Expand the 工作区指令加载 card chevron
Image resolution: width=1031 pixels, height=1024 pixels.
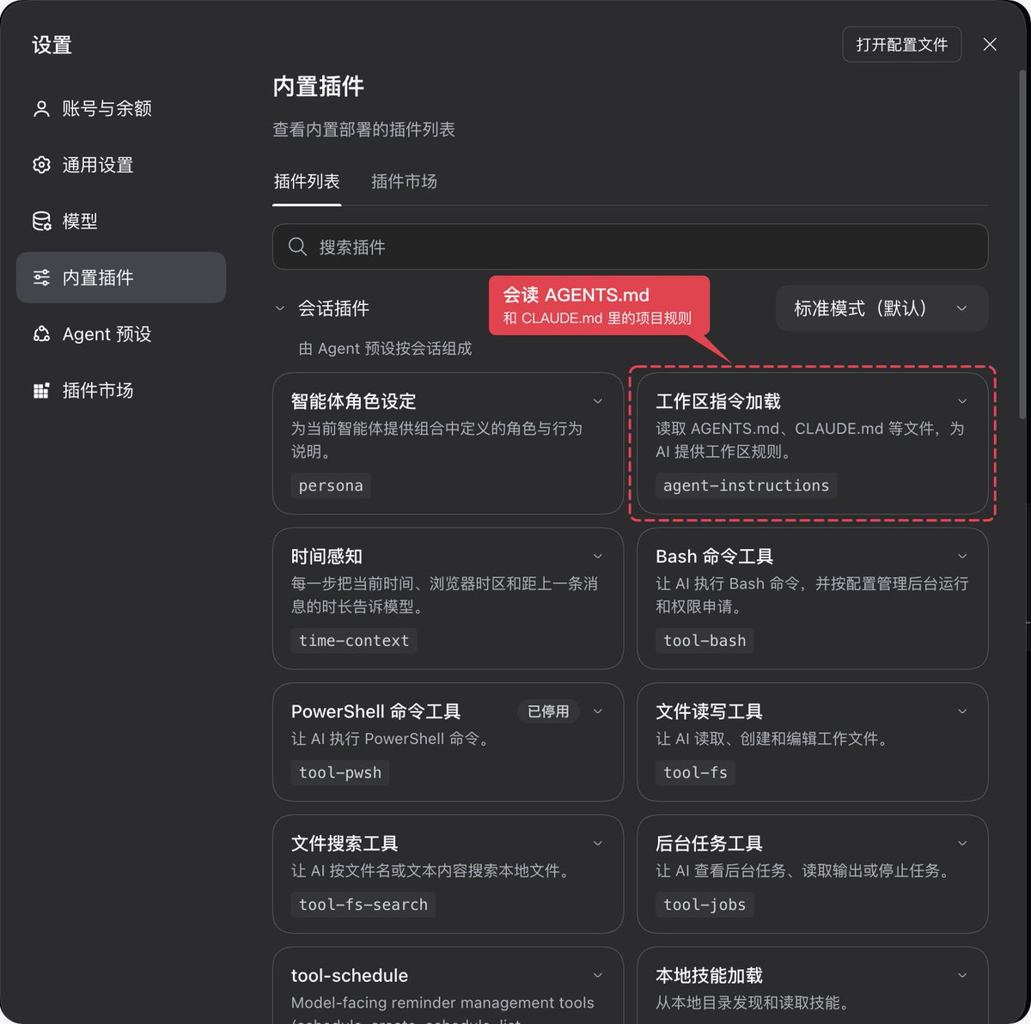pos(962,401)
